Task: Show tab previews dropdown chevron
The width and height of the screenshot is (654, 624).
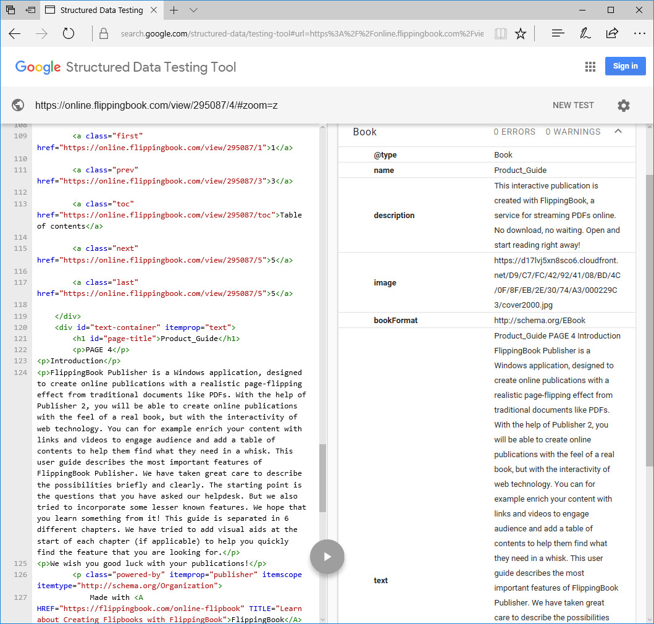Action: point(193,10)
